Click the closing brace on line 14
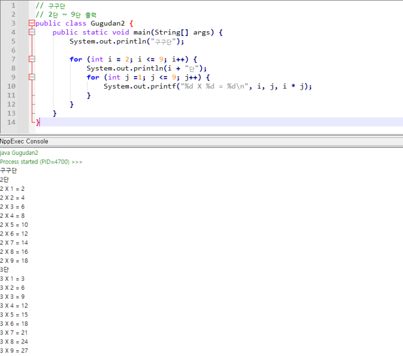The image size is (403, 356). tap(38, 122)
